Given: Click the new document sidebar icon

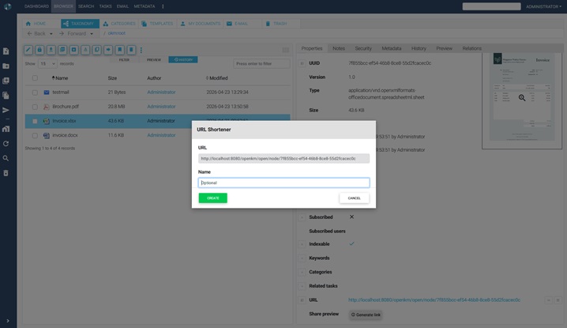Looking at the screenshot, I should click(x=6, y=51).
